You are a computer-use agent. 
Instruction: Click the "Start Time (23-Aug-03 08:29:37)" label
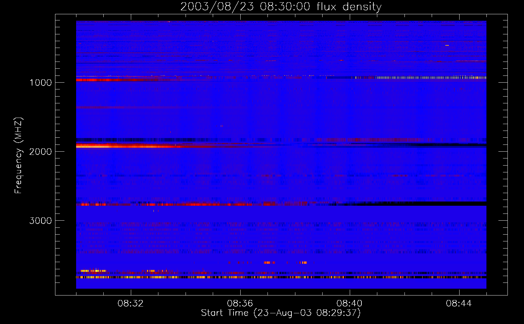coord(281,313)
